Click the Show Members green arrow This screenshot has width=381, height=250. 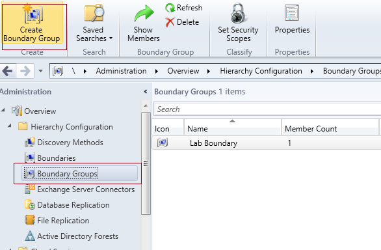tap(144, 14)
